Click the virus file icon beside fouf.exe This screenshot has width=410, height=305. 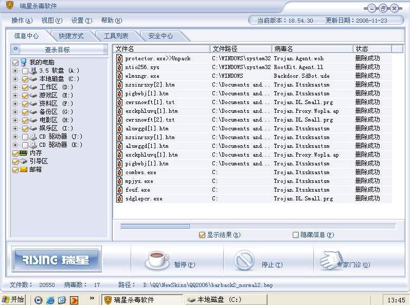[x=119, y=190]
